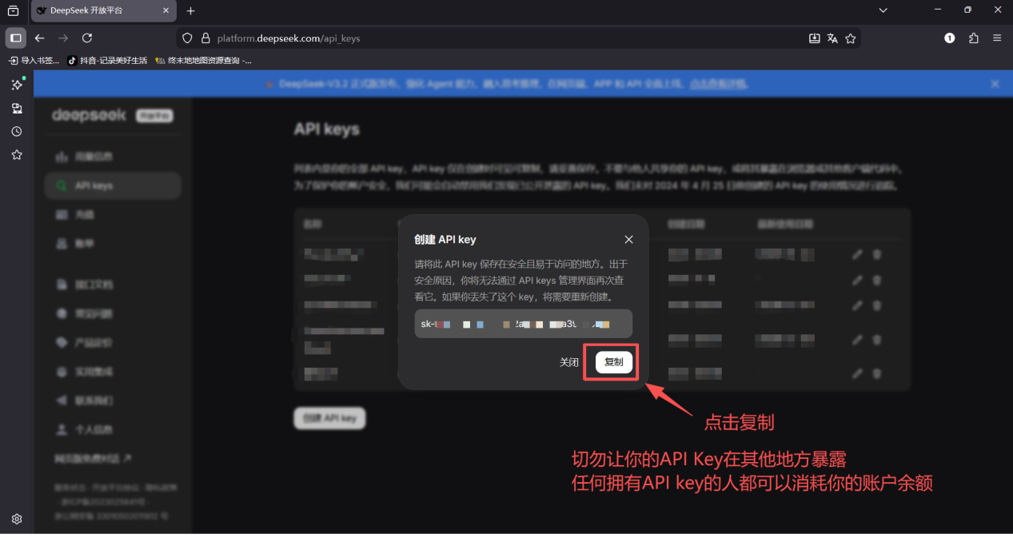
Task: Reload the current page
Action: click(x=87, y=38)
